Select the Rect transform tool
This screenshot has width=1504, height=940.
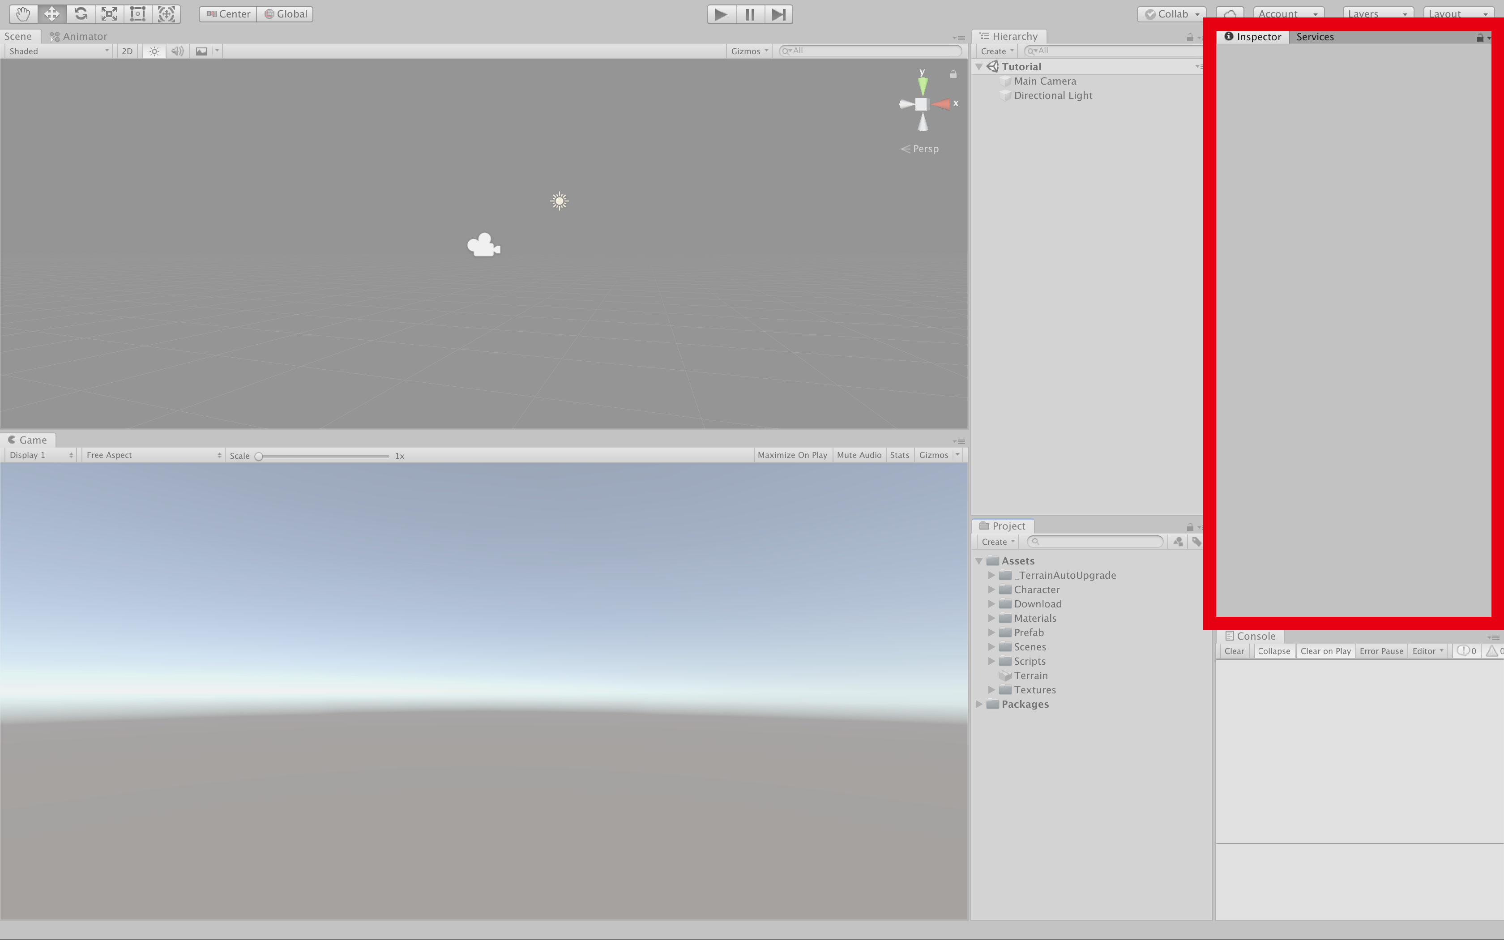click(138, 14)
